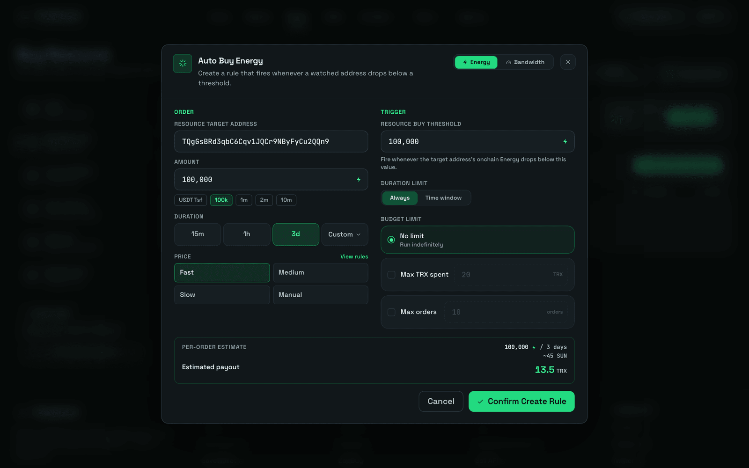Select Time window duration limit
Image resolution: width=749 pixels, height=468 pixels.
(443, 198)
